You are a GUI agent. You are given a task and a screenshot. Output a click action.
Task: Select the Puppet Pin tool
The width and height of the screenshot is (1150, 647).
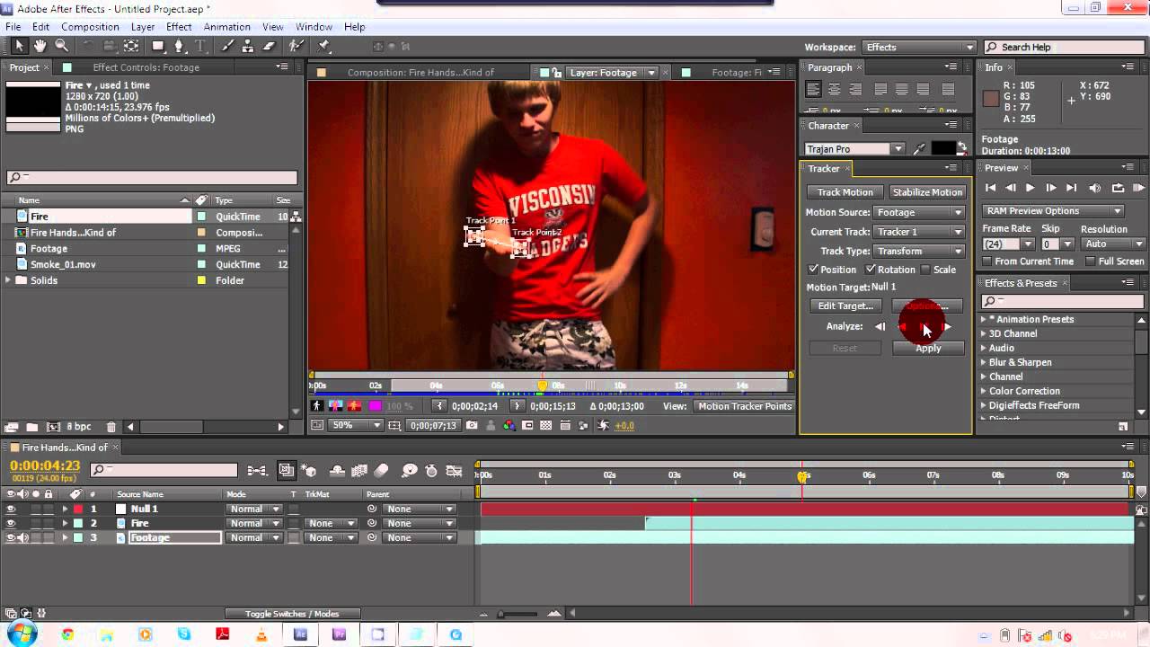coord(323,46)
